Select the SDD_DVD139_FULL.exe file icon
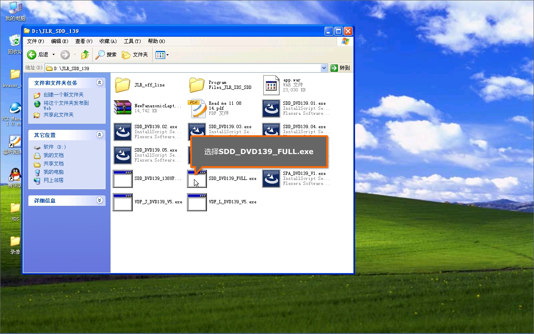The width and height of the screenshot is (534, 334). (197, 179)
